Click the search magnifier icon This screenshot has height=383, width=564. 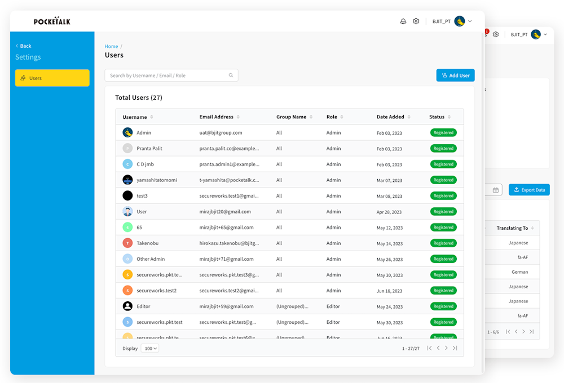click(231, 75)
